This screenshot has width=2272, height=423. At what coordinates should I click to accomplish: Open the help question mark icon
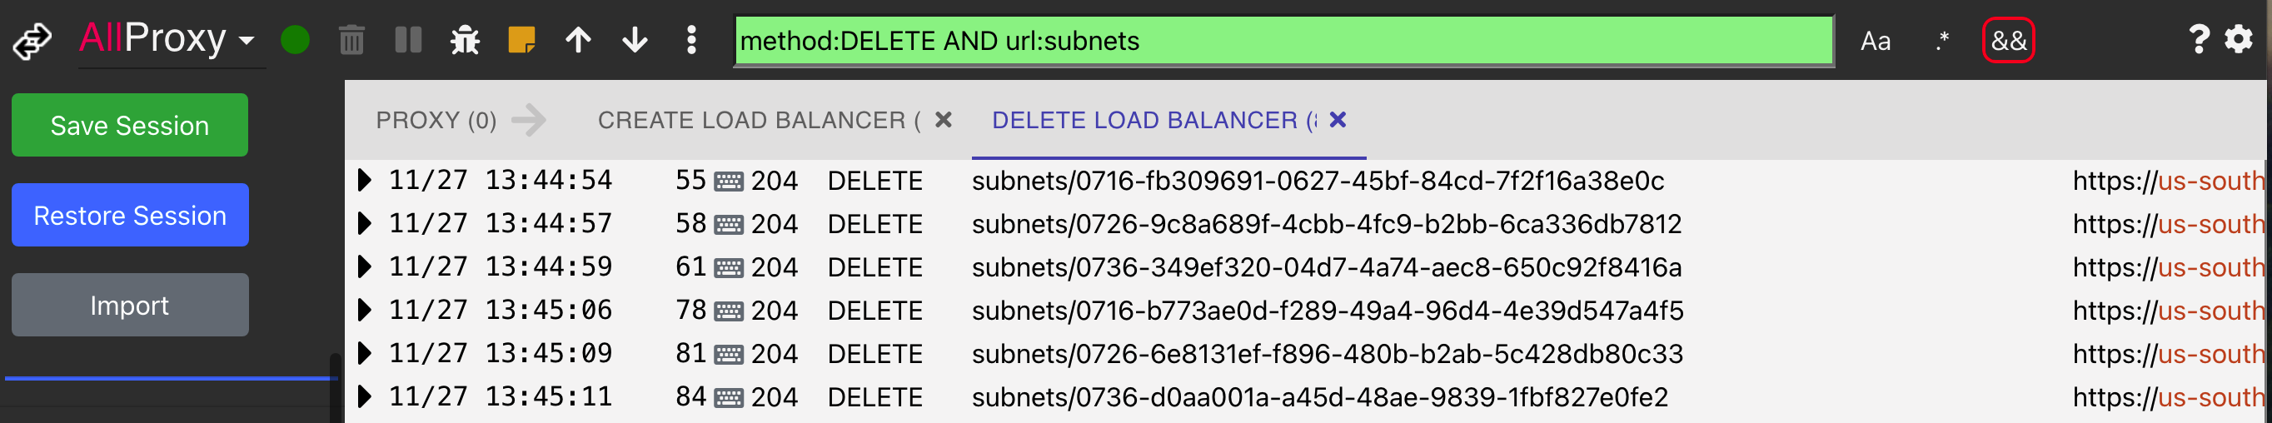click(x=2199, y=40)
